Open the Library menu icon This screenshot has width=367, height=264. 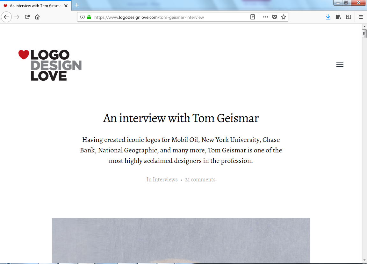pos(338,17)
